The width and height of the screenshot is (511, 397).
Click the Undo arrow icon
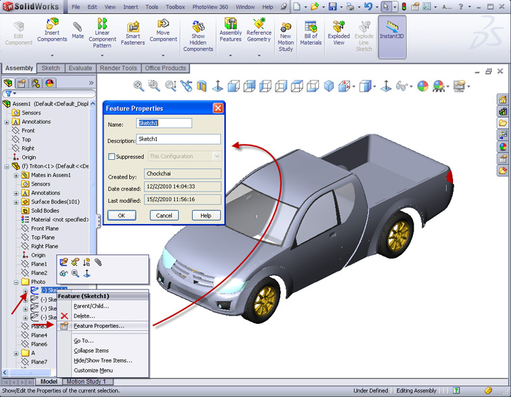click(368, 6)
